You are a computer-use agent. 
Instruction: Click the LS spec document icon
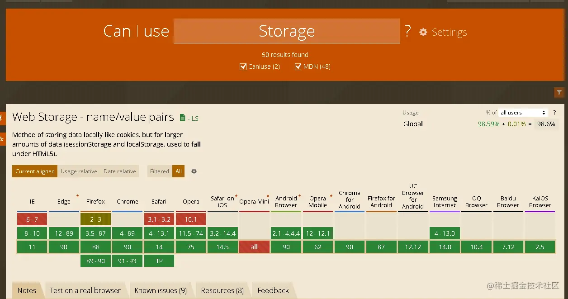[183, 118]
